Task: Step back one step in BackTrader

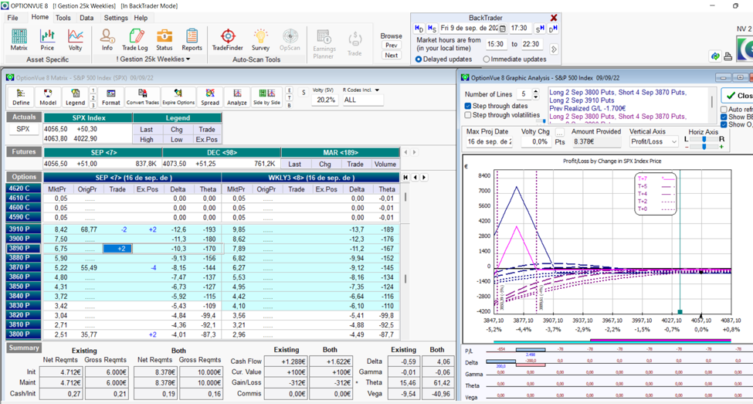Action: click(432, 29)
